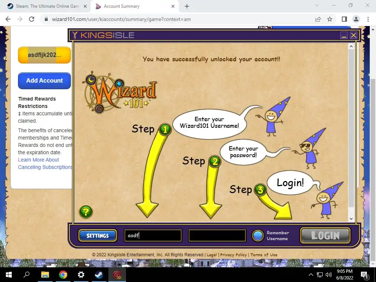This screenshot has height=282, width=376.
Task: Close the KingsIsle launcher window
Action: (x=354, y=36)
